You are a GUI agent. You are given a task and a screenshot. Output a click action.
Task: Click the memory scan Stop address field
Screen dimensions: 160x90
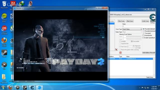132,39
